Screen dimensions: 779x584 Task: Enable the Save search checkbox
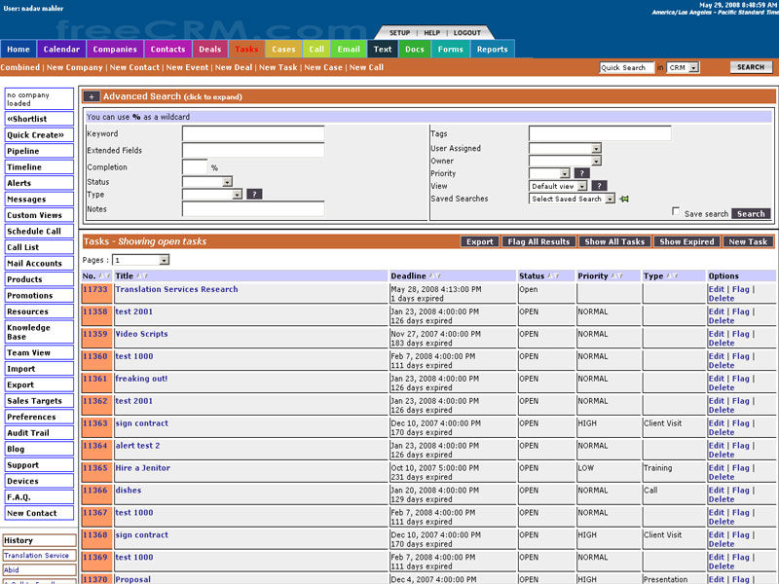point(676,211)
